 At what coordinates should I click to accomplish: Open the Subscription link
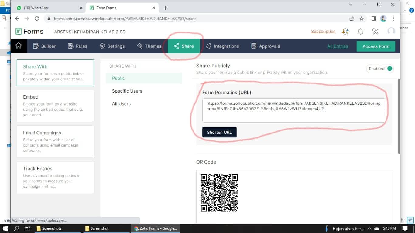pos(323,31)
